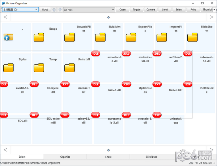Click the EXE badge of uninstall.exe
Screen dimensions: 217x166
157,115
